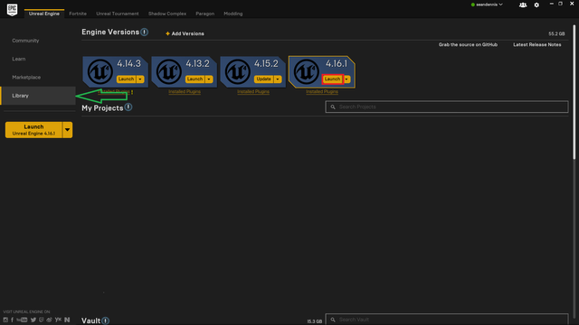Click the 4.14.3 Unreal logo
The width and height of the screenshot is (579, 325).
point(100,71)
